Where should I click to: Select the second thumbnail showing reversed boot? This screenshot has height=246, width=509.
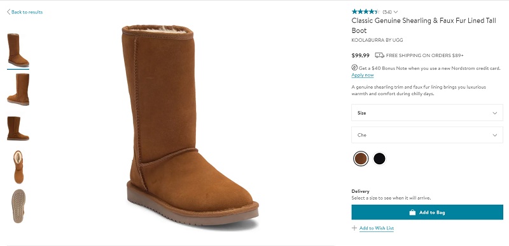point(18,89)
